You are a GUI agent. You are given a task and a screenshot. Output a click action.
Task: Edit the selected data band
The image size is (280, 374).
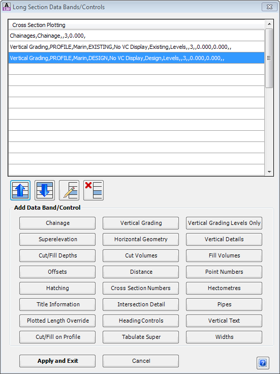point(69,190)
